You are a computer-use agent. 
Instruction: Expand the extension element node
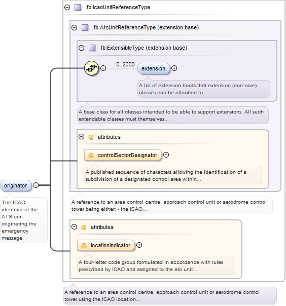pyautogui.click(x=174, y=68)
